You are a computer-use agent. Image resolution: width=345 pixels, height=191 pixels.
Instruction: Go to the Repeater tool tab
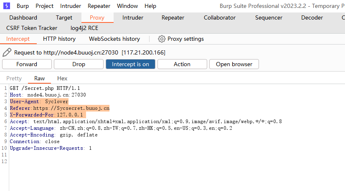tap(173, 17)
